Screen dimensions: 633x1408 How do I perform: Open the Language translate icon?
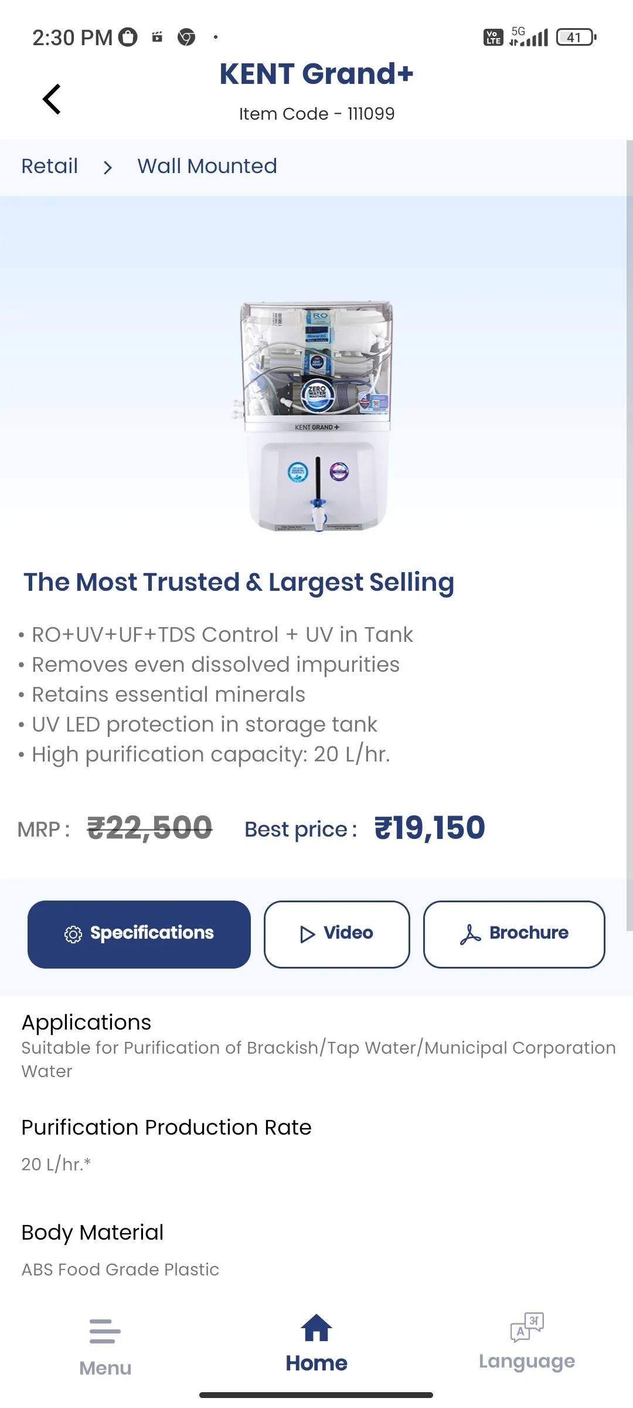527,1327
